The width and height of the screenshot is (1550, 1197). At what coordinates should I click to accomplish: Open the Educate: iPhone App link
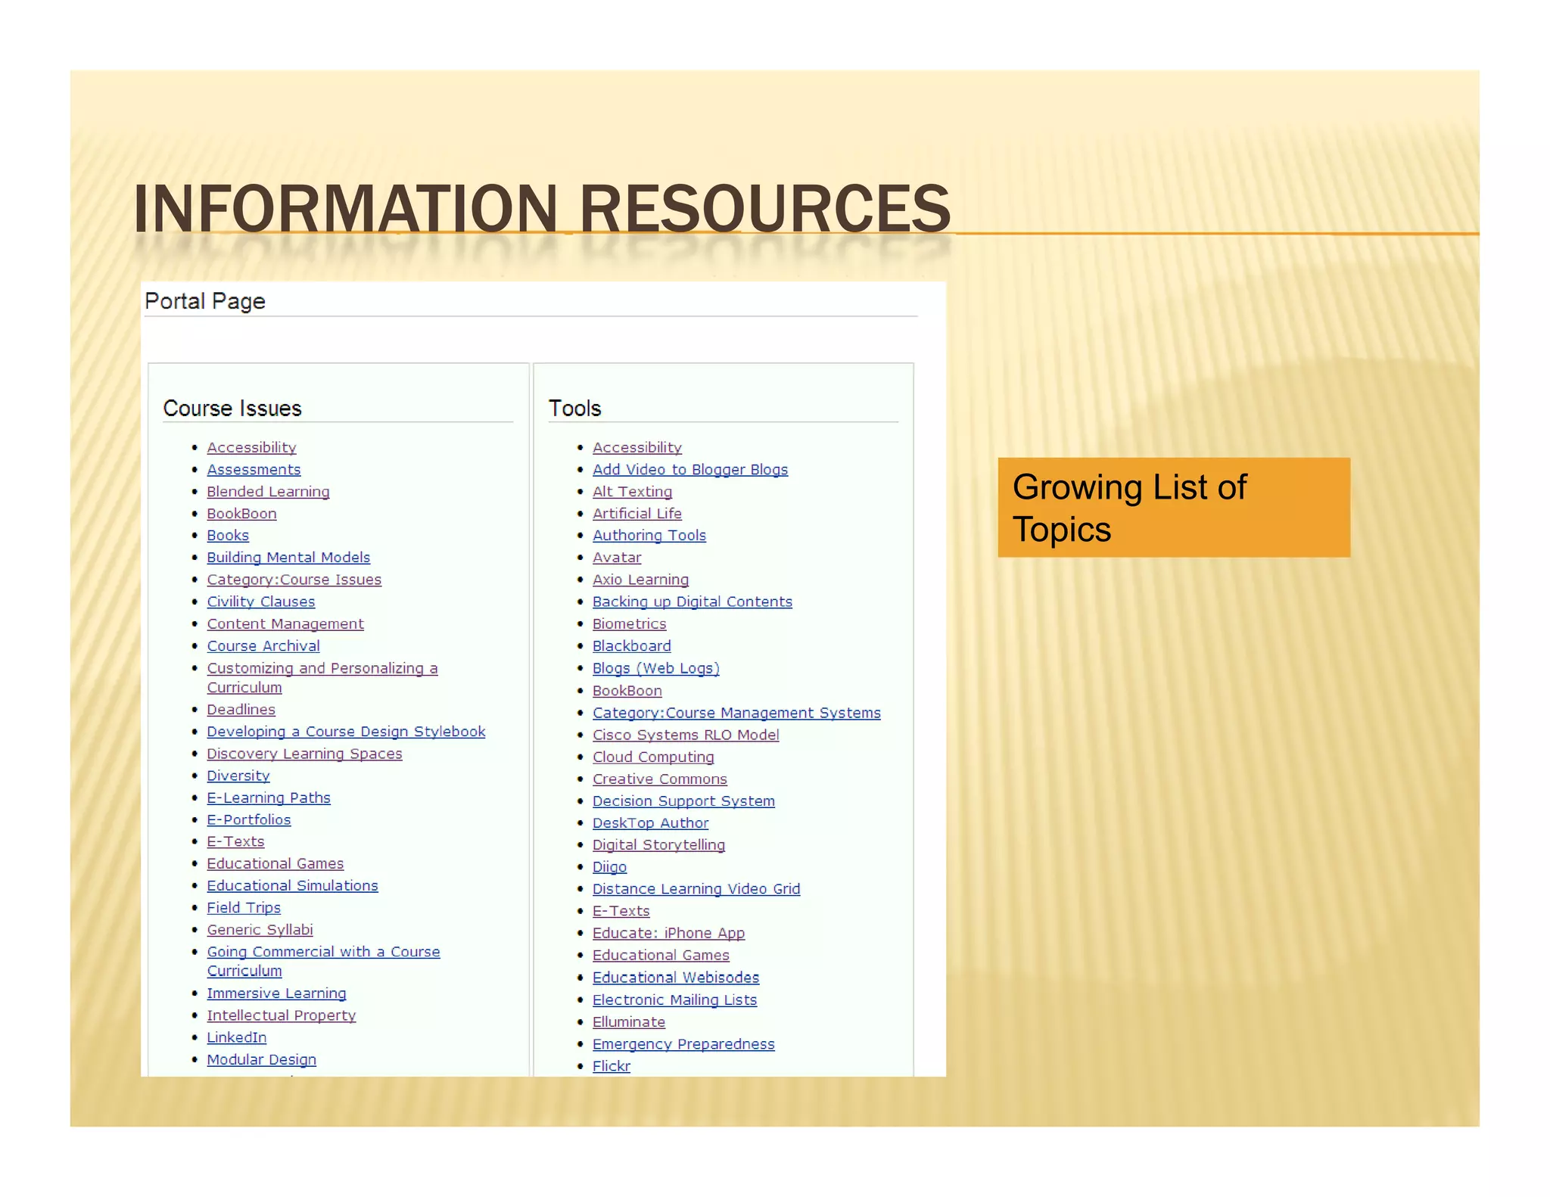pyautogui.click(x=668, y=933)
